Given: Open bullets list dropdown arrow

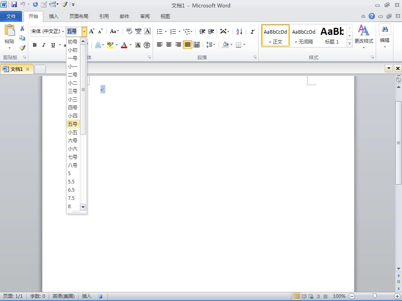Looking at the screenshot, I should tap(166, 31).
